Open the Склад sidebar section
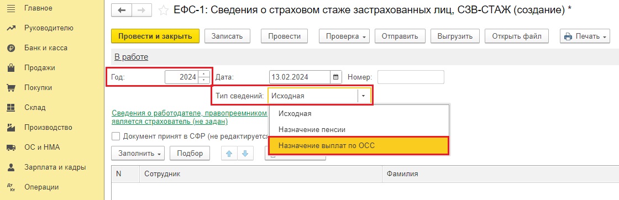The image size is (619, 200). point(35,107)
